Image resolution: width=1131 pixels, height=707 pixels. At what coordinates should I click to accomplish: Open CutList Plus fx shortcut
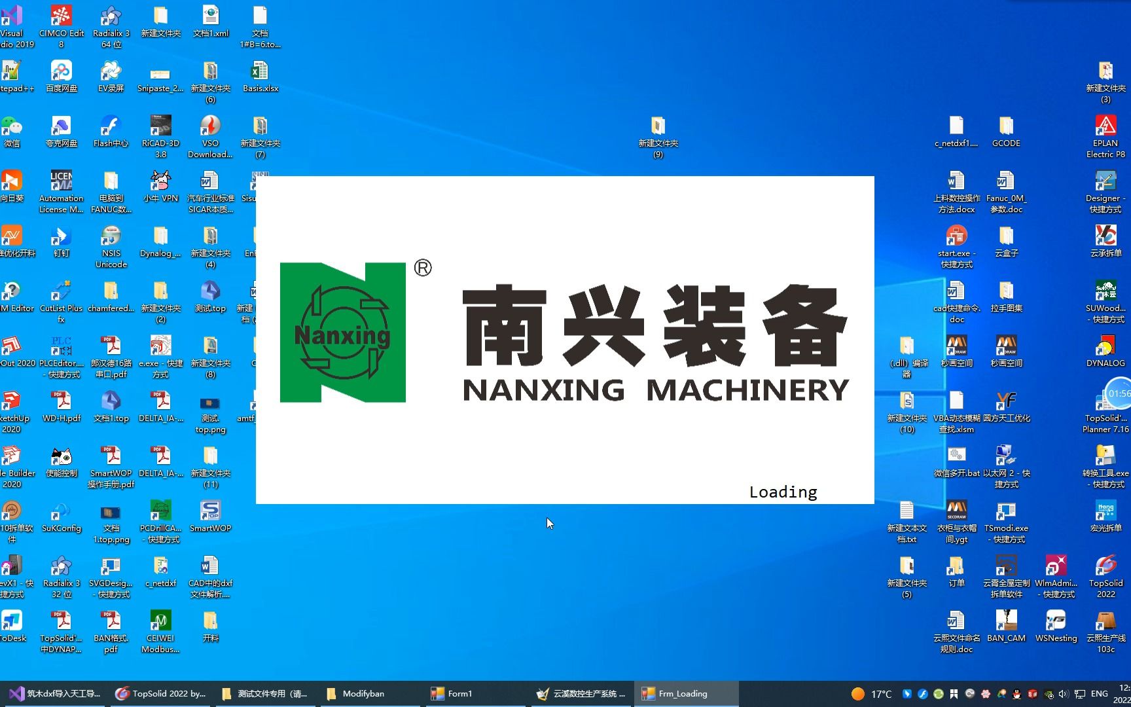[62, 301]
